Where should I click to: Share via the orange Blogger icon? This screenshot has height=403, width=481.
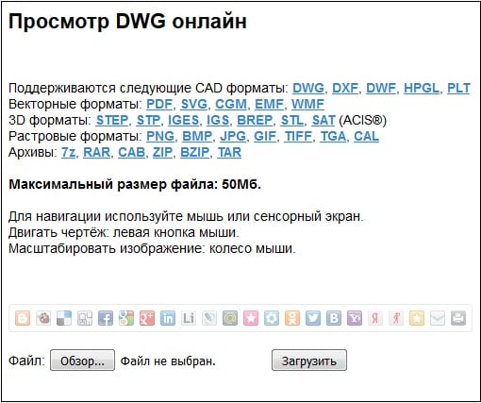23,318
